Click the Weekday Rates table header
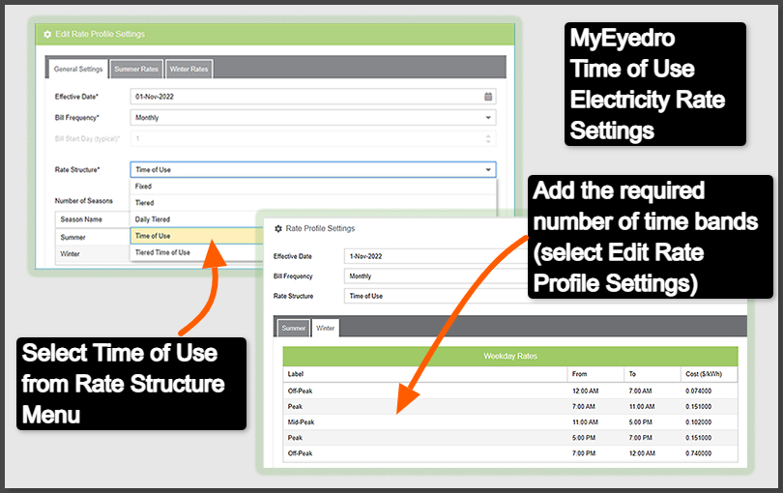The image size is (783, 493). [x=509, y=356]
